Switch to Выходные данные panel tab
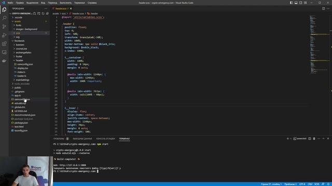Viewport: 332px width, 186px height. point(82,138)
